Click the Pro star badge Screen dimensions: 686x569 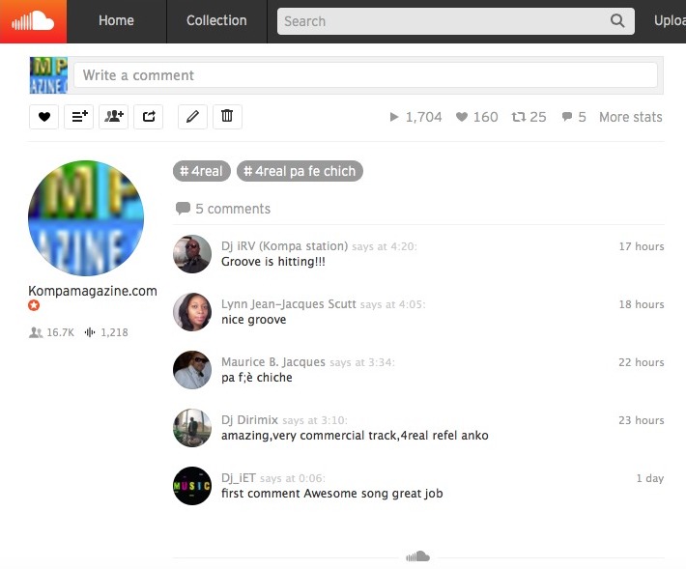click(x=34, y=305)
